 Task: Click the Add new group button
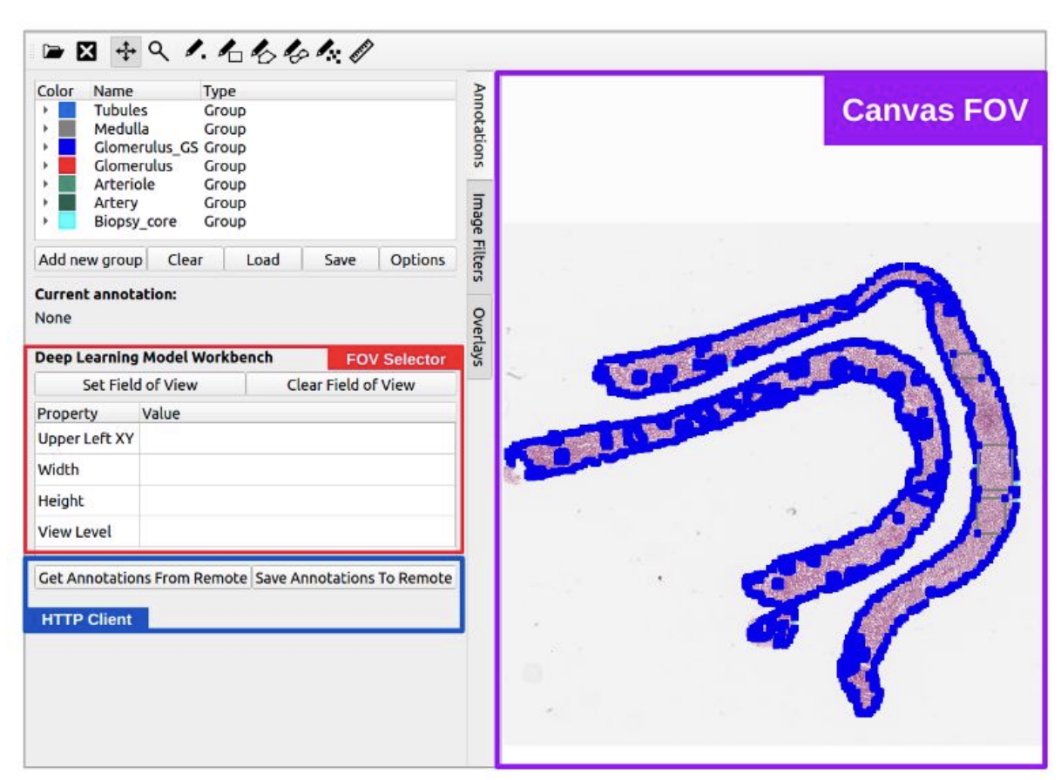coord(91,259)
